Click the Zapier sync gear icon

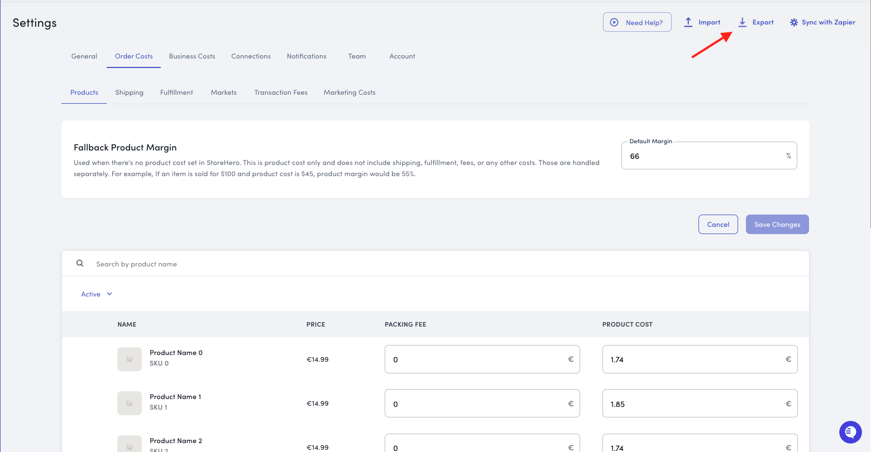point(793,22)
